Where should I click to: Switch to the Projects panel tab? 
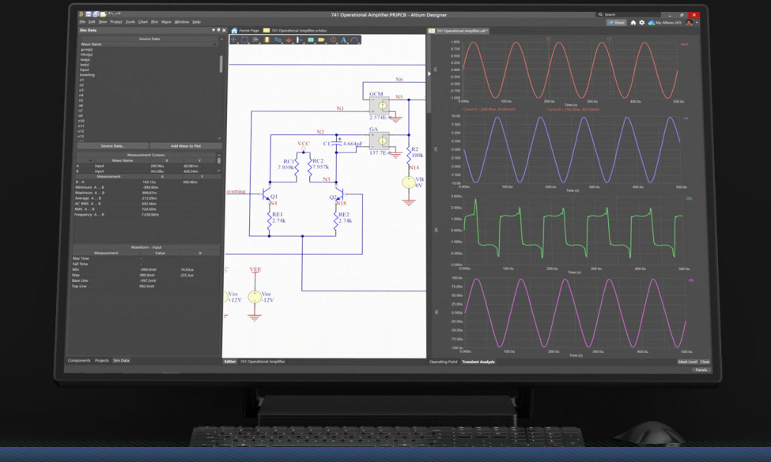click(102, 360)
